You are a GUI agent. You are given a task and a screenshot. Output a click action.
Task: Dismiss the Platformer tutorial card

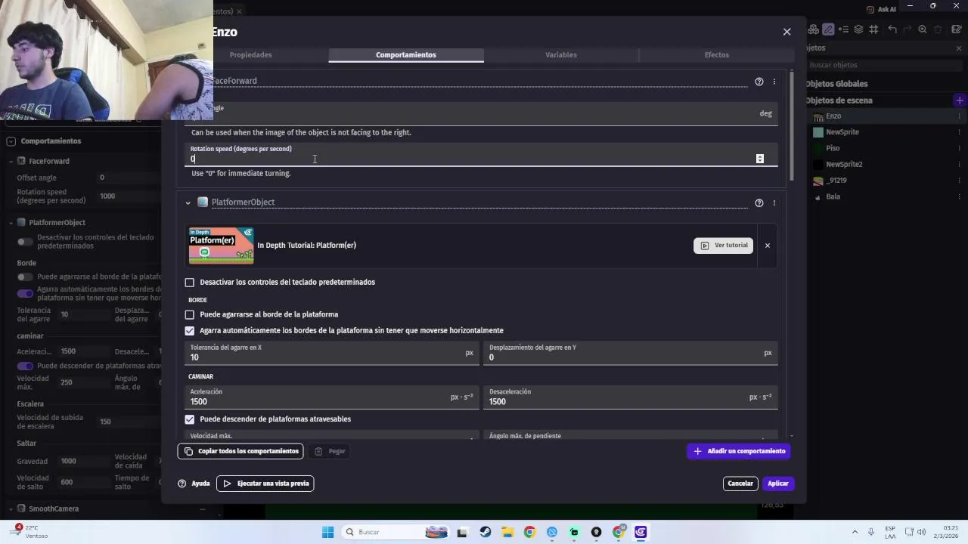(767, 246)
